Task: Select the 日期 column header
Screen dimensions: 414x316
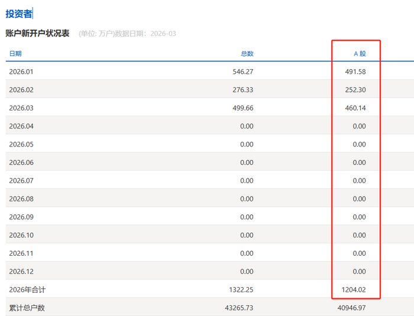Action: (15, 54)
